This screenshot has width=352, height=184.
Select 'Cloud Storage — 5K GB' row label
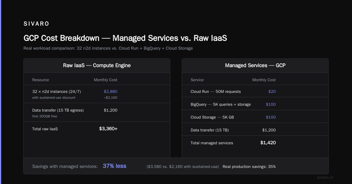click(212, 117)
